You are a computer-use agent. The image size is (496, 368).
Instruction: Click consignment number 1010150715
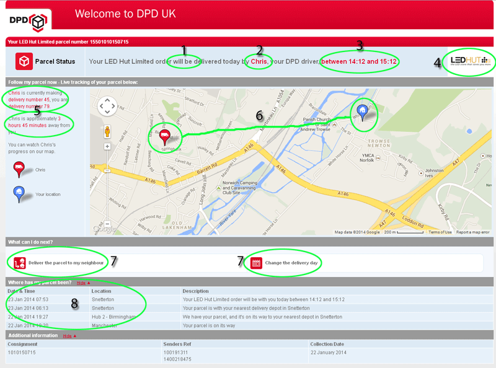pos(22,353)
